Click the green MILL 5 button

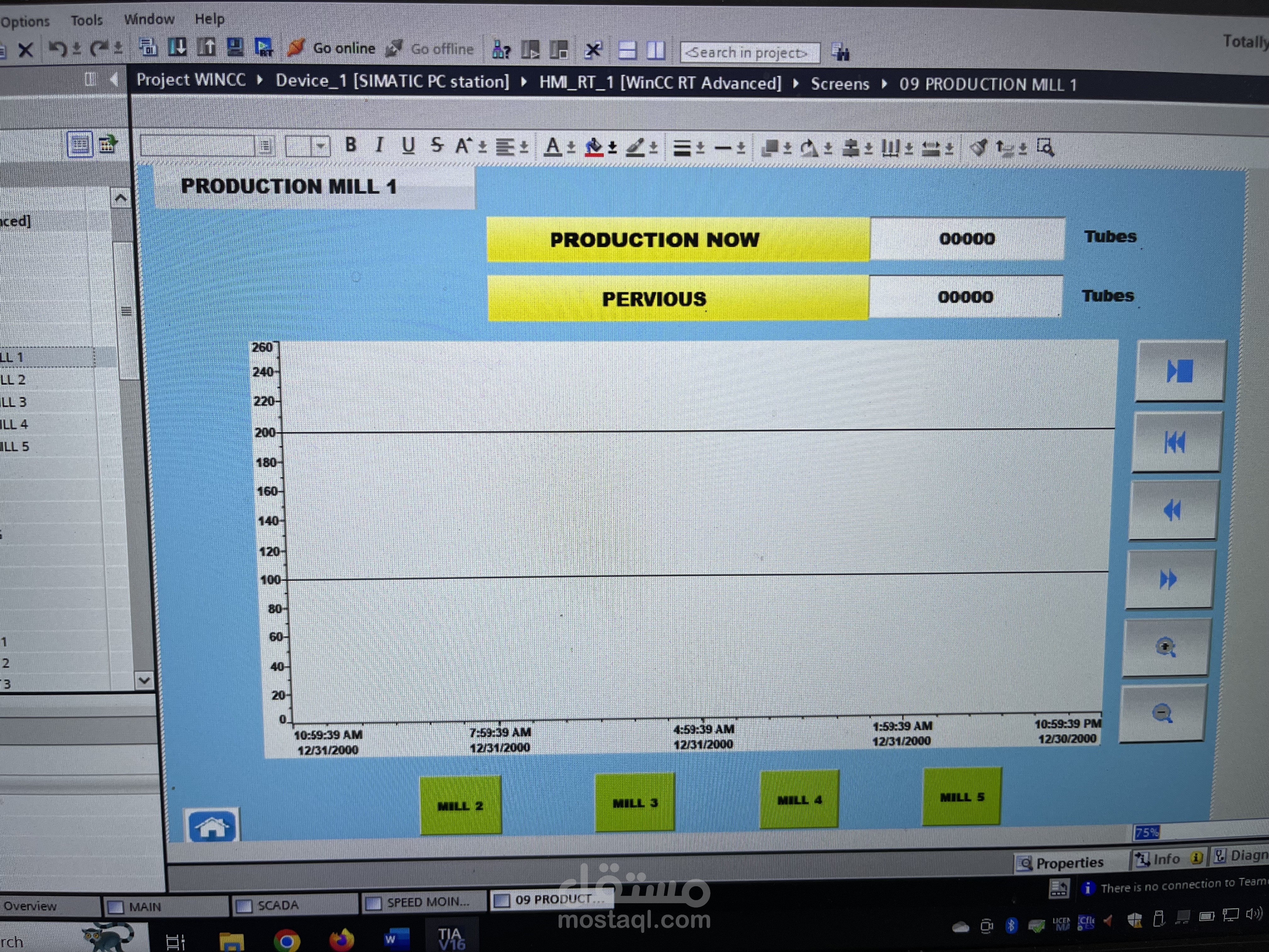(x=962, y=796)
